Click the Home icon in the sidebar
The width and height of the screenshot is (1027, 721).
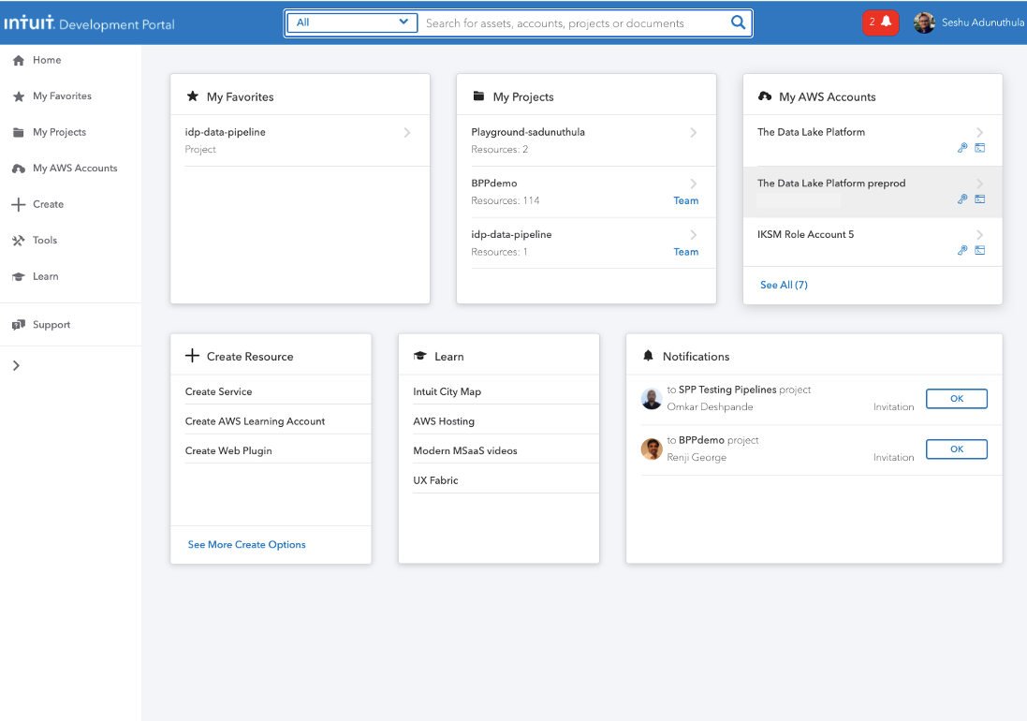[19, 60]
